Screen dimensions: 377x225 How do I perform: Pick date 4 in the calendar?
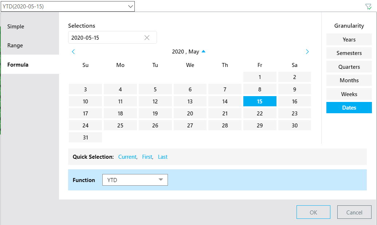click(120, 89)
